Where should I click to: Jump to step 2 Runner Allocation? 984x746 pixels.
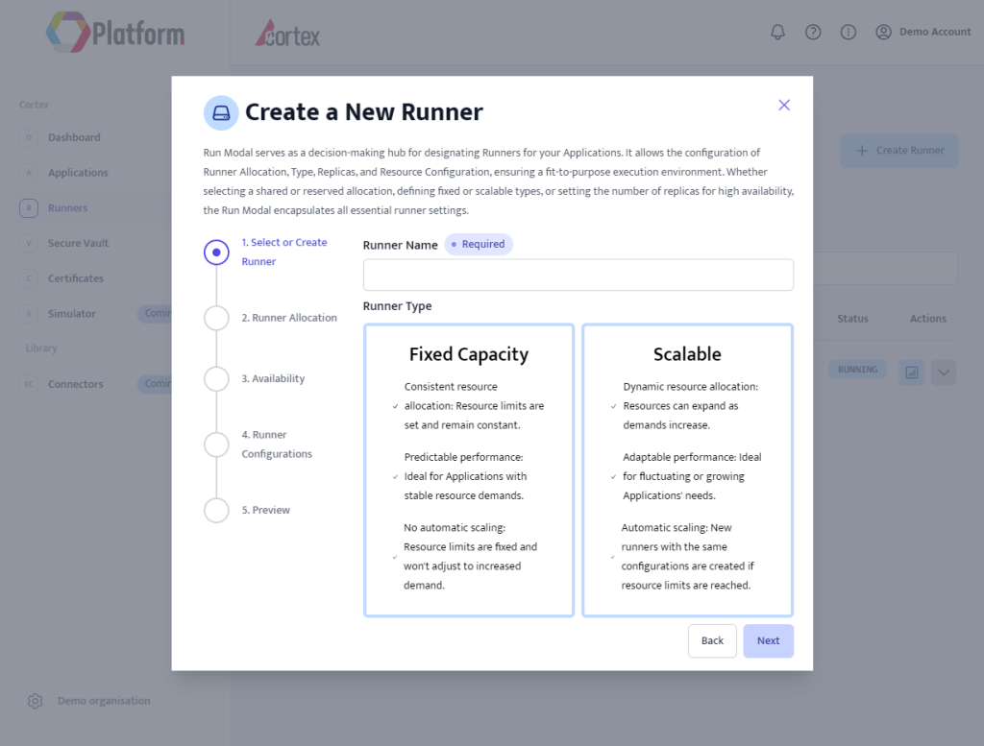point(217,318)
